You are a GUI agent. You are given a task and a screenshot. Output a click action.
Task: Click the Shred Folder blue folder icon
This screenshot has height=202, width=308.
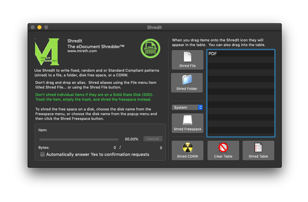[187, 80]
